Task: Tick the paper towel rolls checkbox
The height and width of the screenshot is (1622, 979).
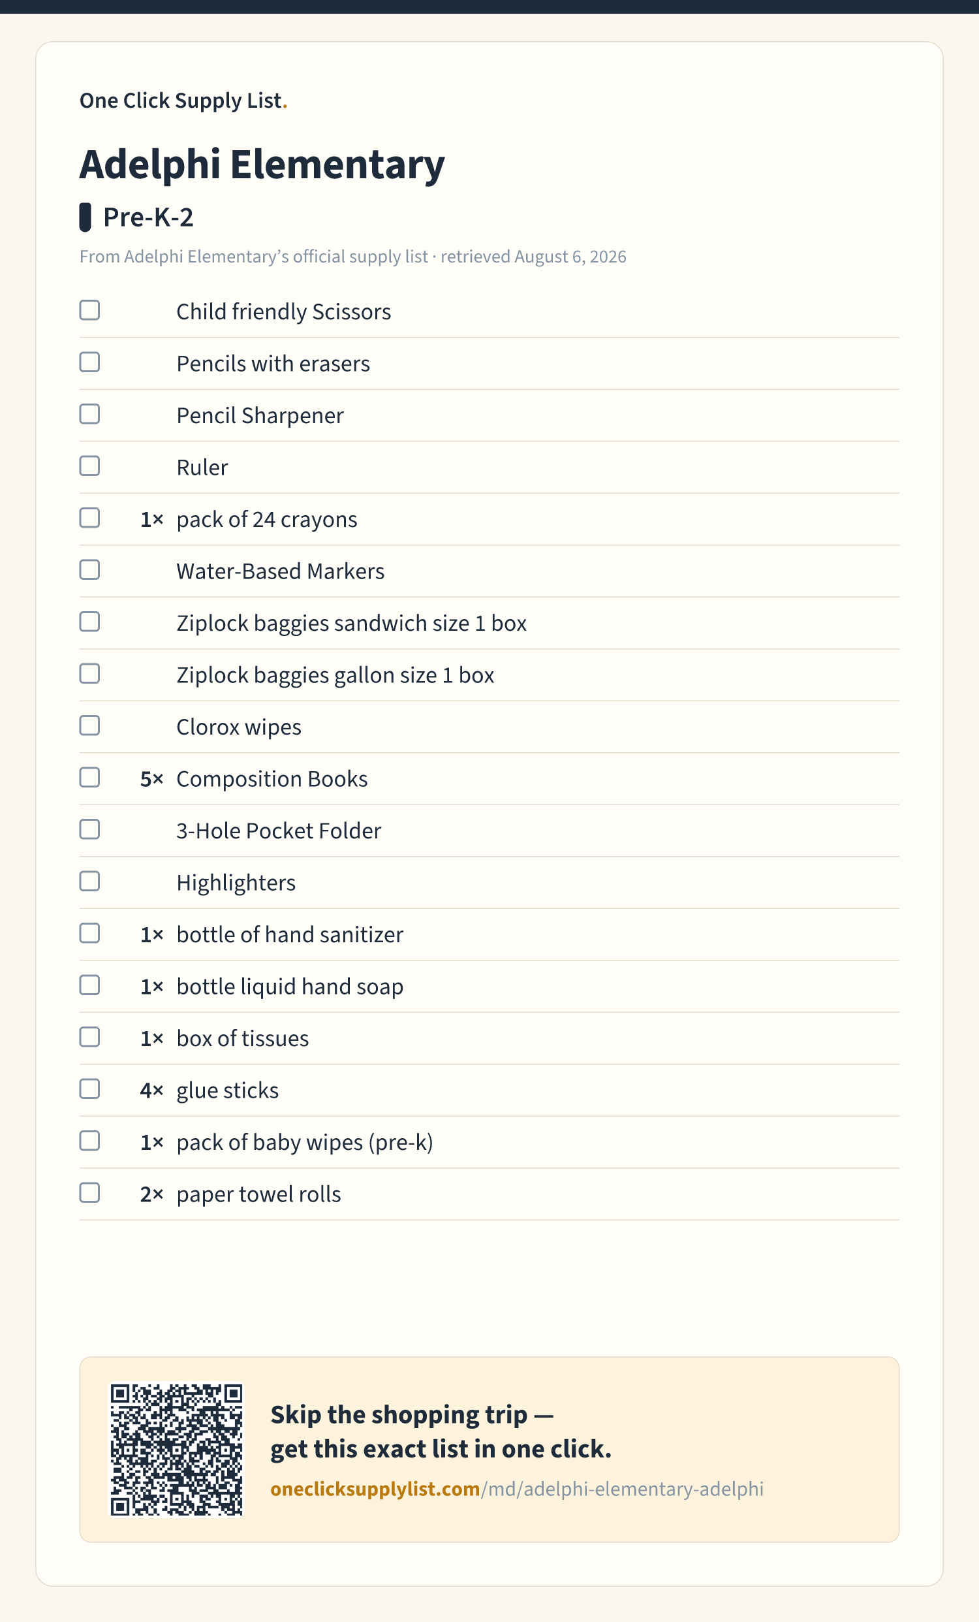Action: [89, 1193]
